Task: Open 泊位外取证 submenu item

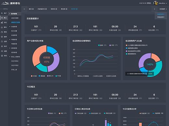Action: (15, 65)
